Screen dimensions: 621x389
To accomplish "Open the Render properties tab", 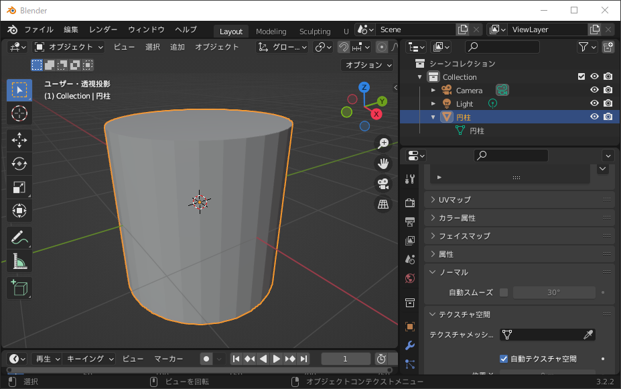I will [409, 203].
